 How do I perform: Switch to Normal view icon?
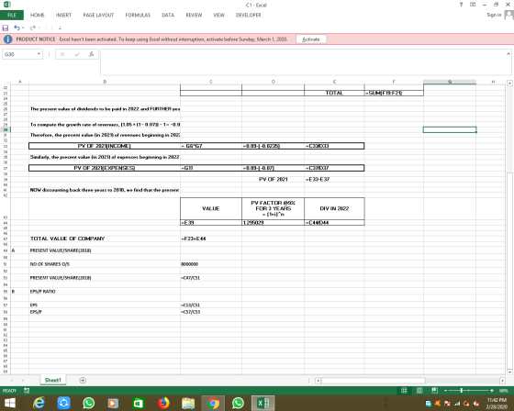[x=404, y=390]
